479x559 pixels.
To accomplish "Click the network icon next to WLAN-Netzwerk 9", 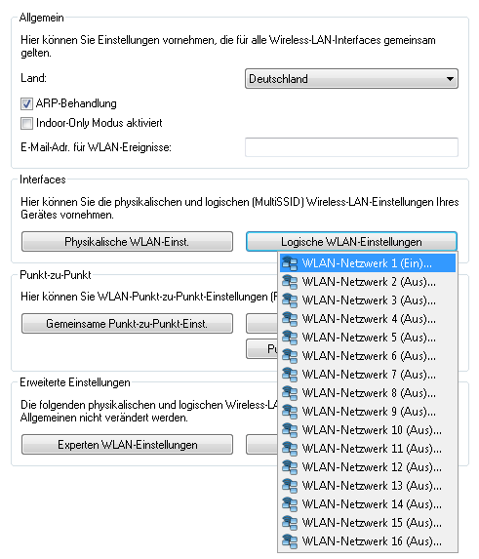I will [290, 412].
